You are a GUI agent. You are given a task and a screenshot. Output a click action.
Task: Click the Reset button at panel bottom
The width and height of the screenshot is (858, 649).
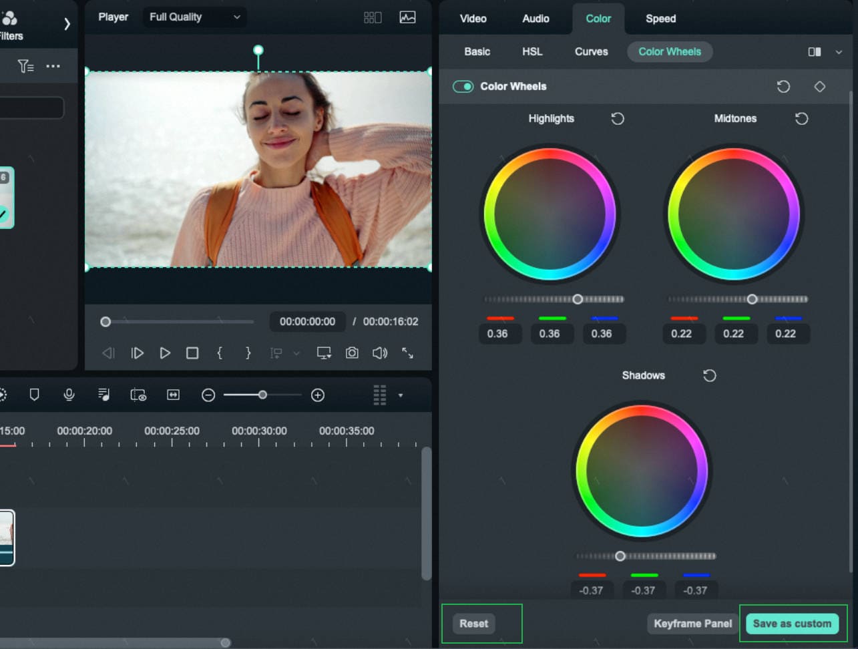(473, 624)
